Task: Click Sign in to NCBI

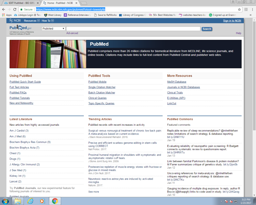Action: (x=232, y=21)
